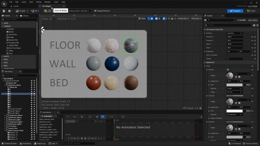This screenshot has width=260, height=146.
Task: Select the Progress Bar widget in the palette
Action: pos(13,43)
